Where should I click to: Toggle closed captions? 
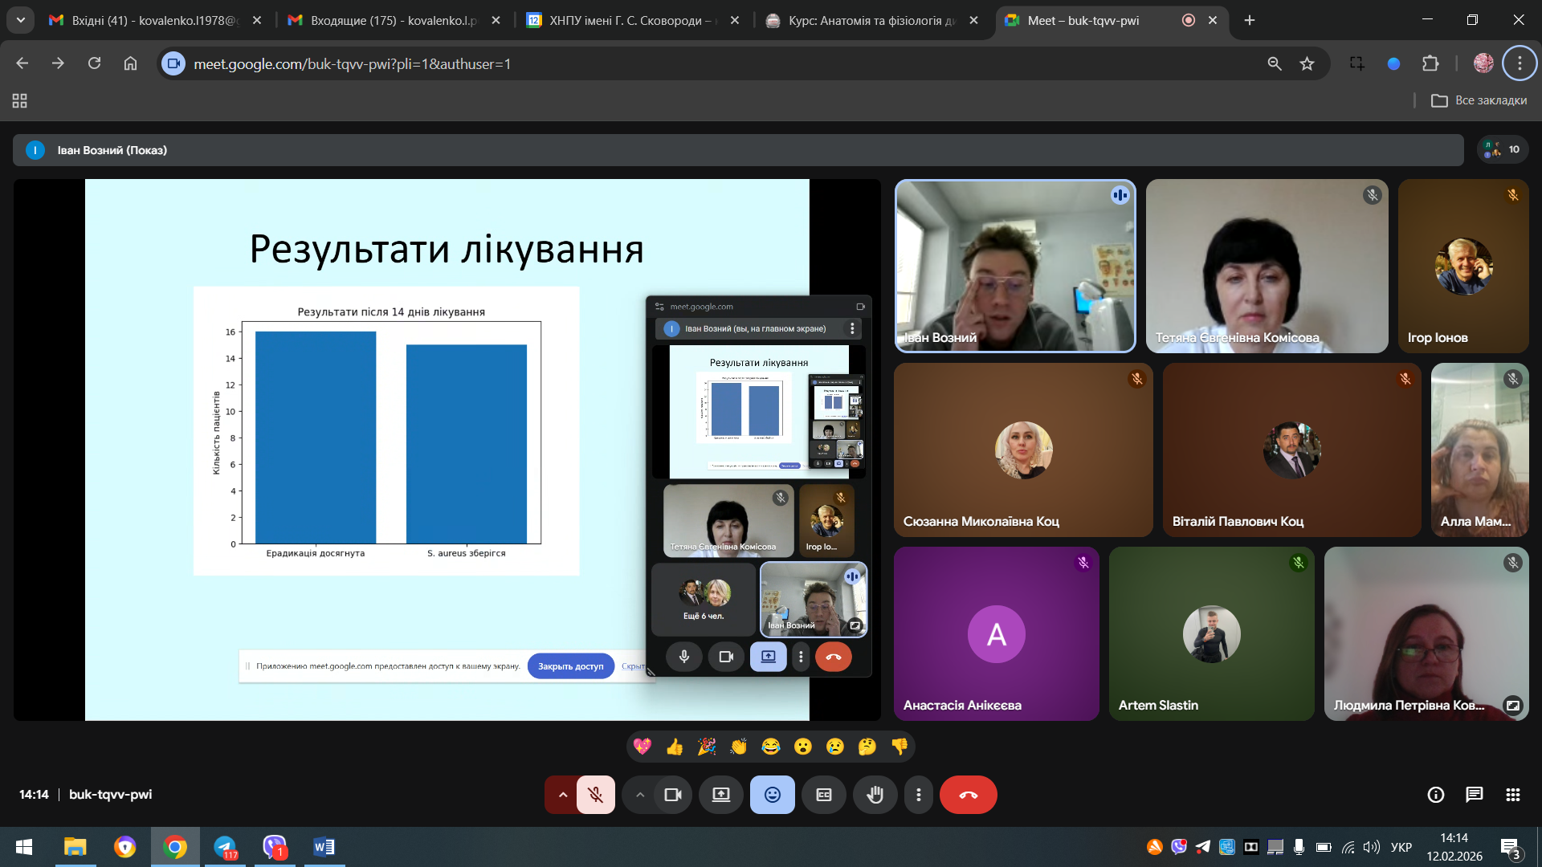(823, 795)
